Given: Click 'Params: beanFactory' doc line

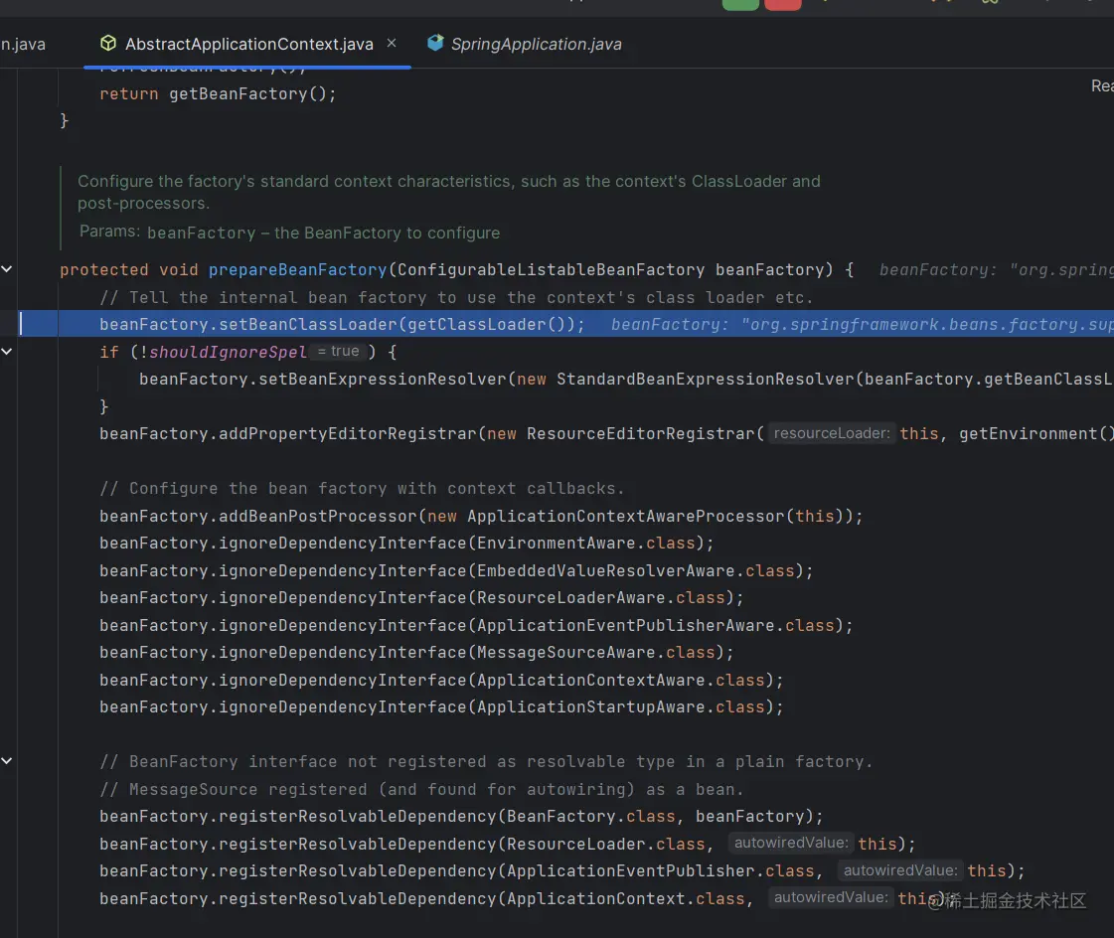Looking at the screenshot, I should (289, 233).
